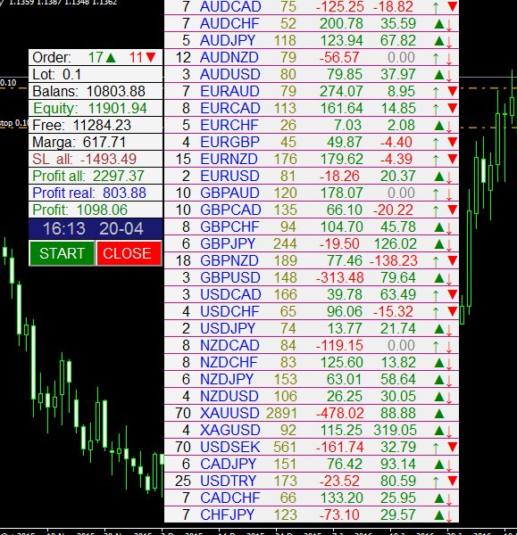Click the thin up arrow on the NZDCAD row
The height and width of the screenshot is (535, 517).
pyautogui.click(x=436, y=346)
